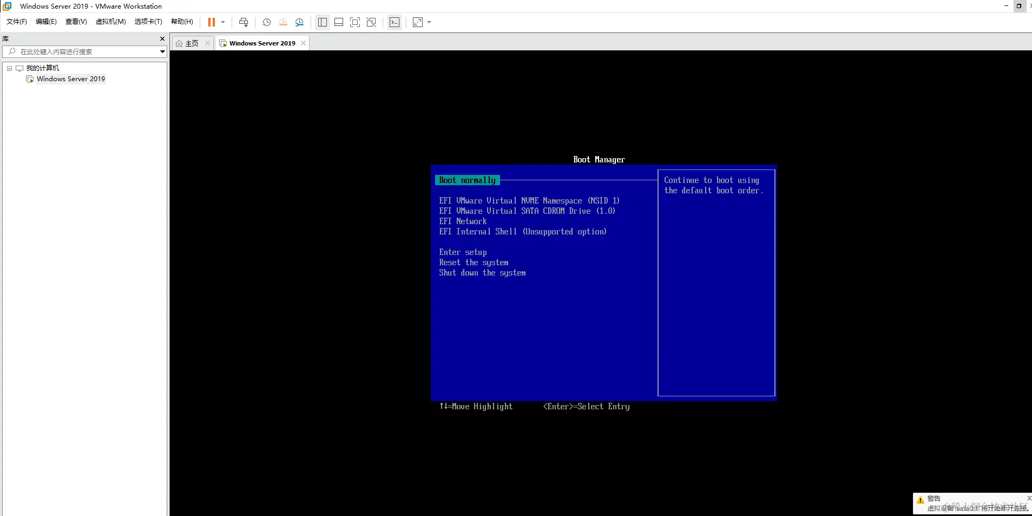Pause the virtual machine with the orange button

point(212,22)
